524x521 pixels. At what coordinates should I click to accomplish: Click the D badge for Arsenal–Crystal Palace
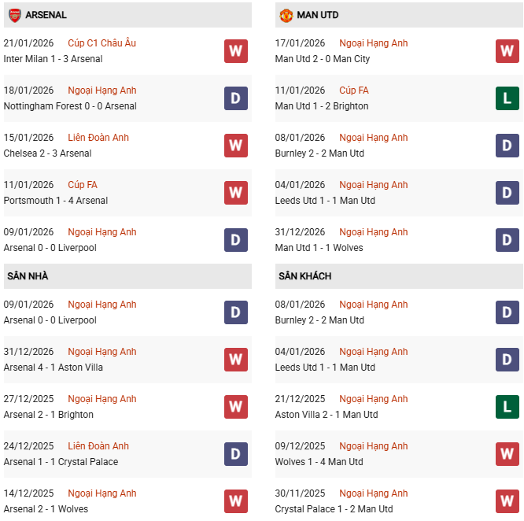[x=236, y=454]
